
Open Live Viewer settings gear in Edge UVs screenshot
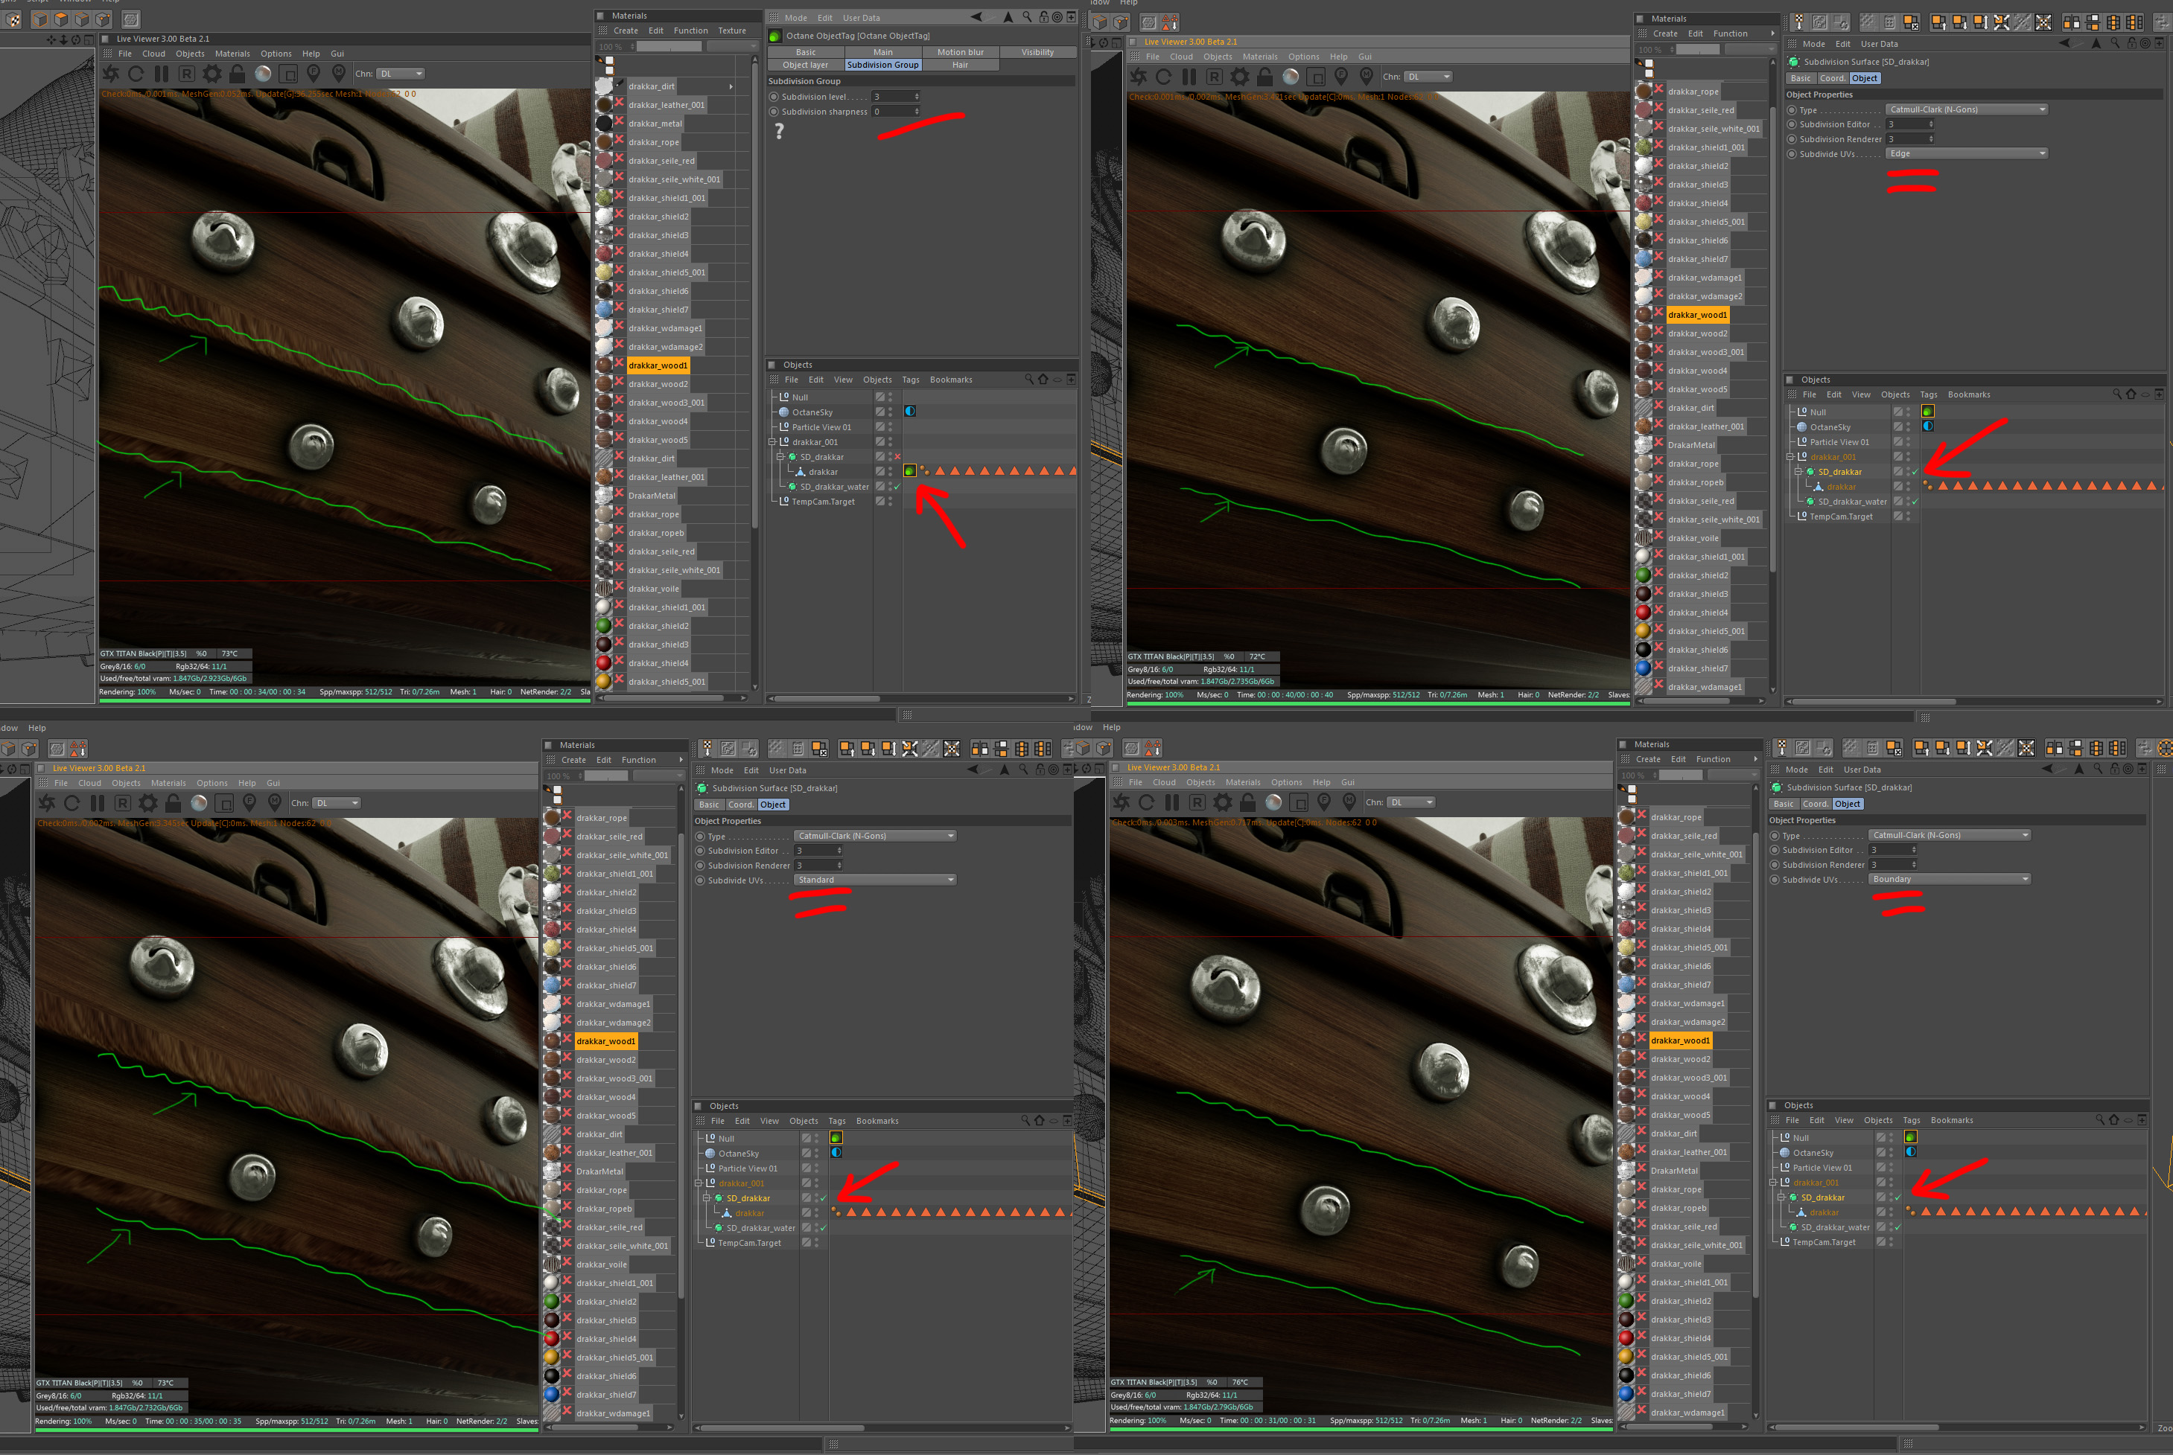[1240, 77]
